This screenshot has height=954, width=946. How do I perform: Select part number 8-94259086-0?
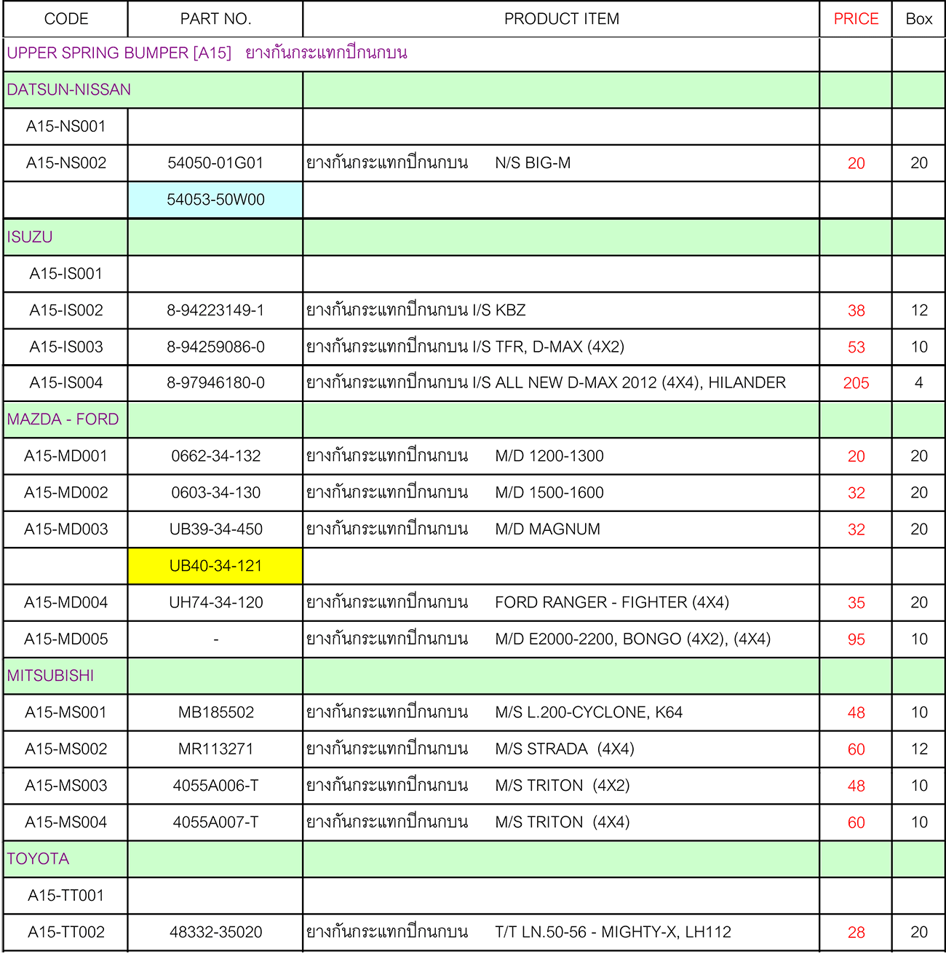click(215, 347)
